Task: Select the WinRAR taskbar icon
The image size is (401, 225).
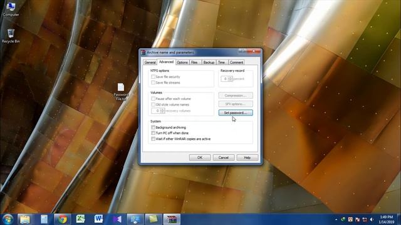Action: [172, 219]
